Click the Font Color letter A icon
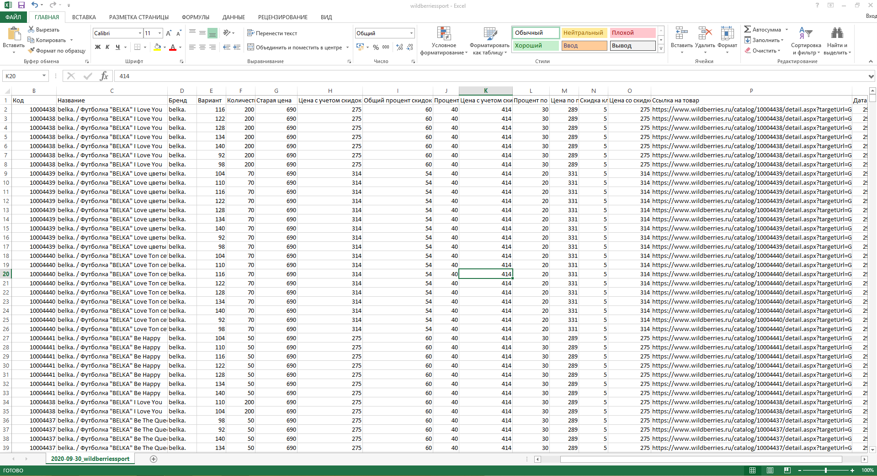Screen dimensions: 877x476 pos(173,47)
